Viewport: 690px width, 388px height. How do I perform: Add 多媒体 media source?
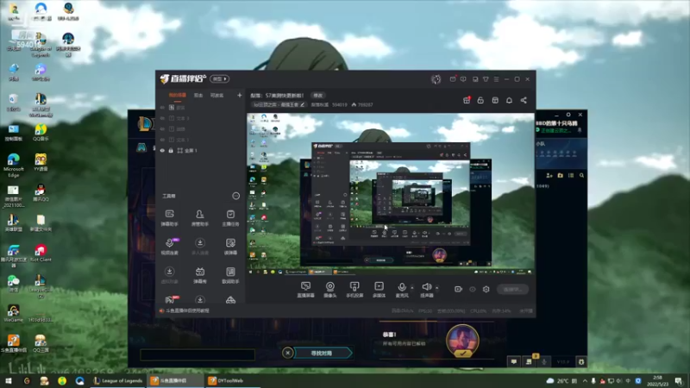(379, 290)
